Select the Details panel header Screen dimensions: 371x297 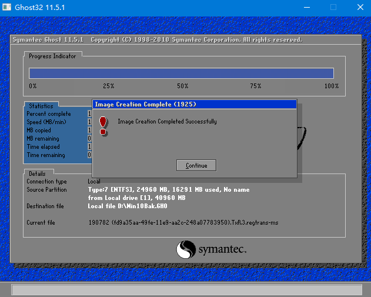36,173
